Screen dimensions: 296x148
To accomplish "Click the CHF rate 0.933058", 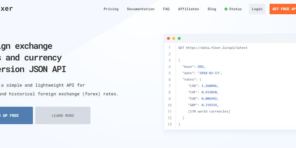I will pos(209,92).
